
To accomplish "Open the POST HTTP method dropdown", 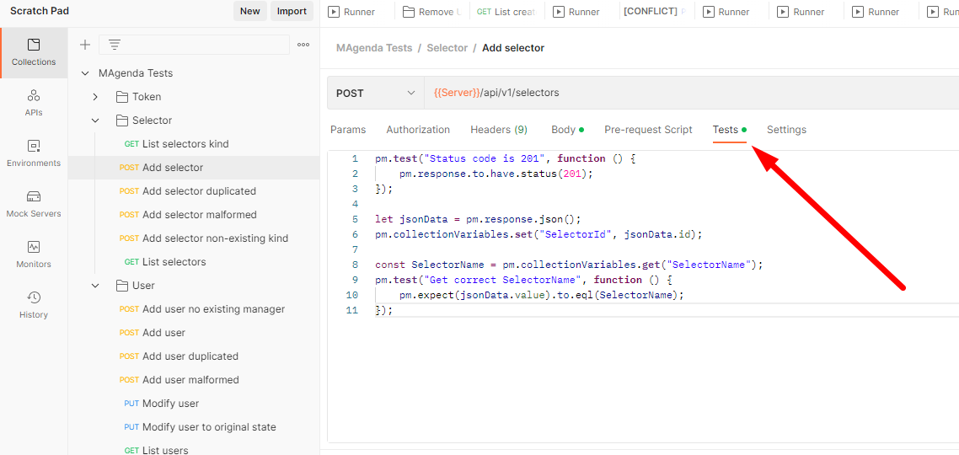I will pos(375,93).
